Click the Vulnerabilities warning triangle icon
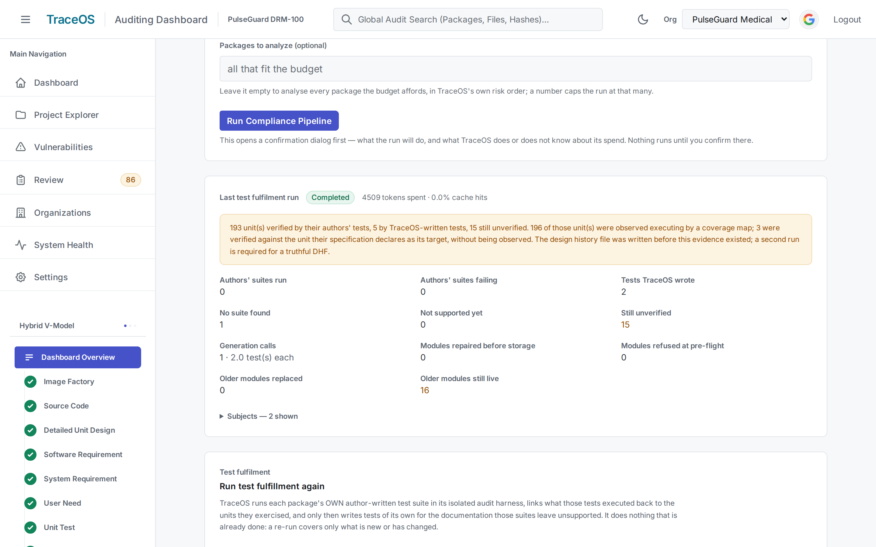The width and height of the screenshot is (876, 547). [21, 147]
